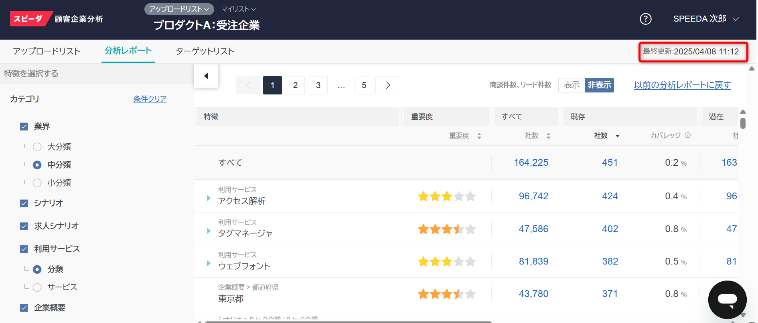Click 以前の分析レポートに戻す link
The height and width of the screenshot is (323, 758).
pos(682,85)
